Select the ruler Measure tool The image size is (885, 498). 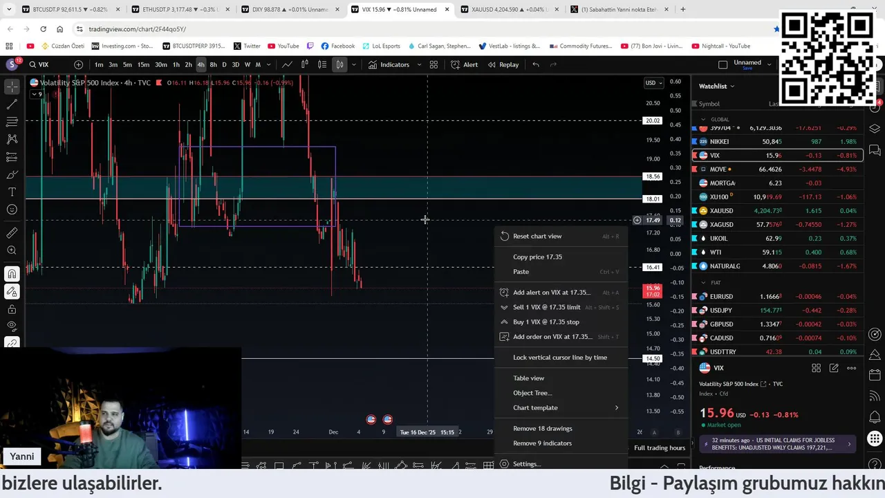(x=12, y=233)
